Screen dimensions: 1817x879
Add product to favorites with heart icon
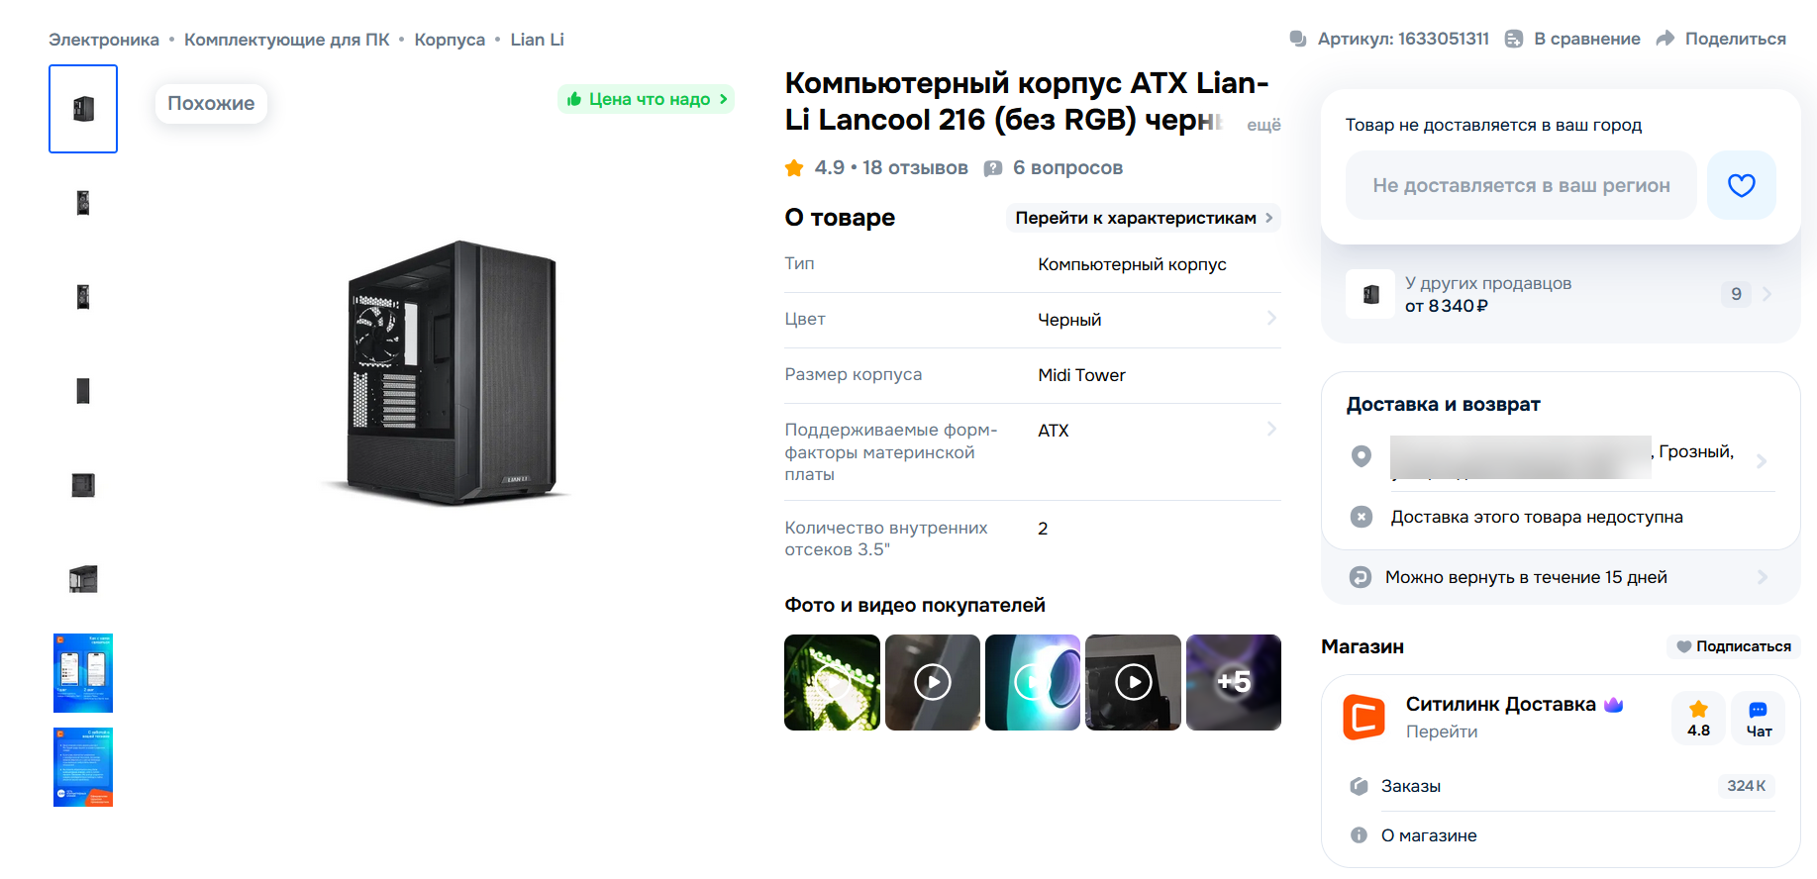point(1741,185)
